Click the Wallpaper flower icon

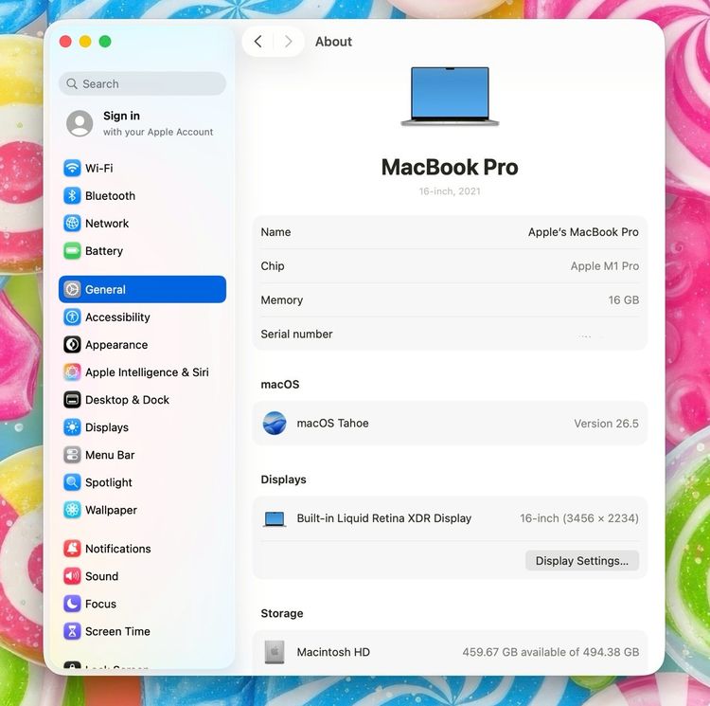point(72,510)
